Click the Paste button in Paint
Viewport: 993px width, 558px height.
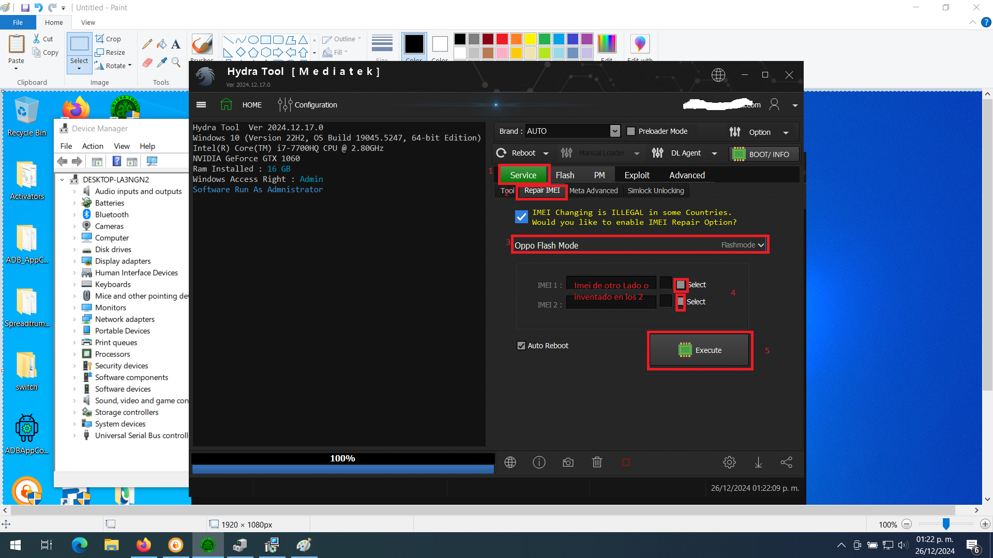[x=16, y=52]
